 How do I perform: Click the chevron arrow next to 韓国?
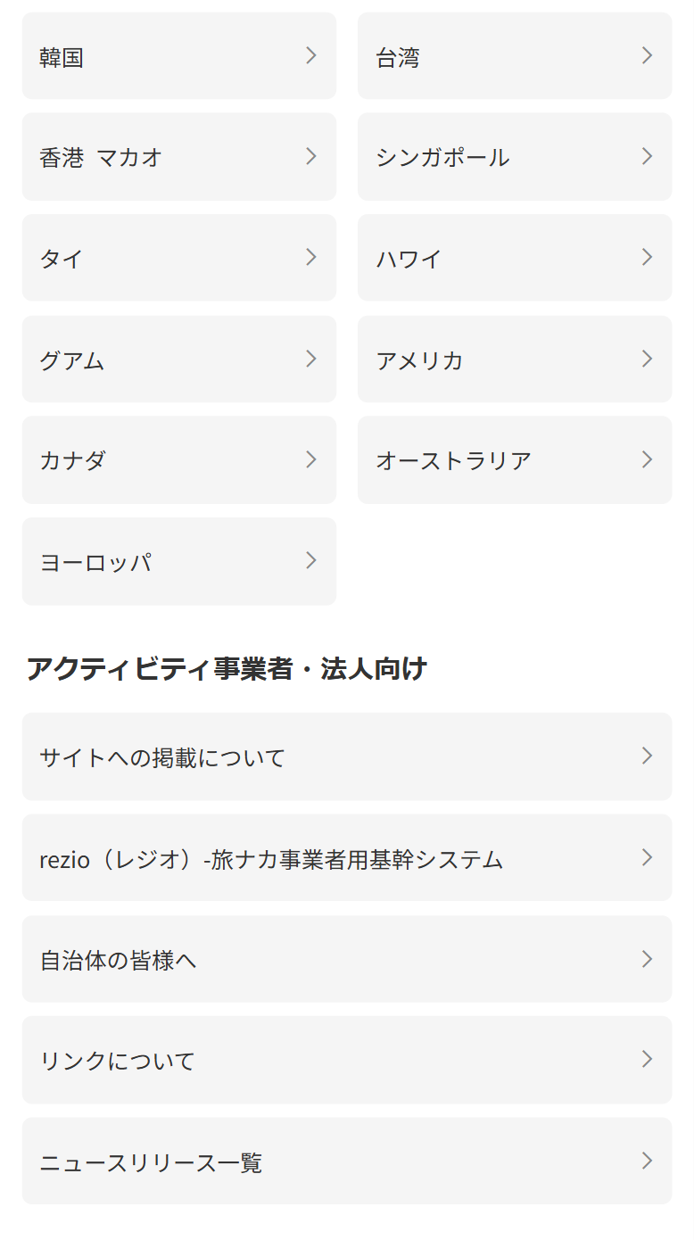311,56
